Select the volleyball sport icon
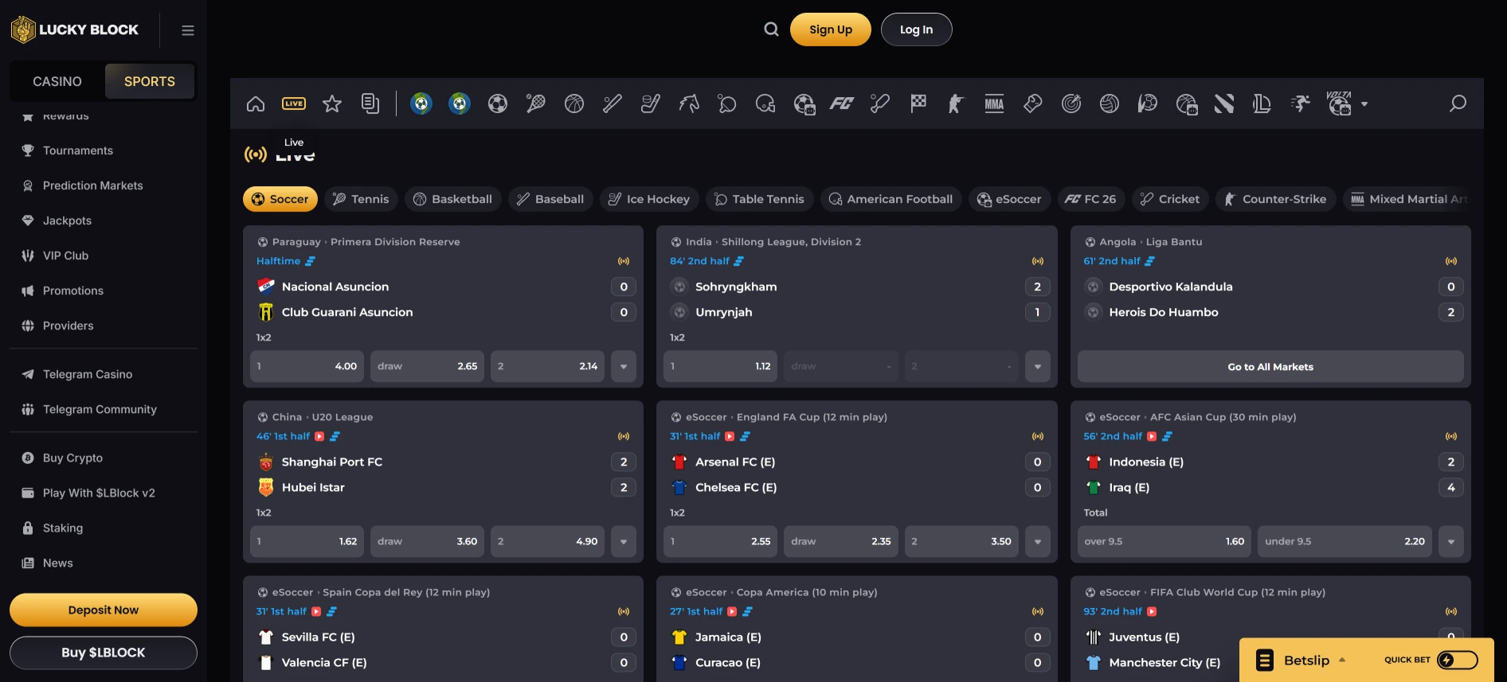This screenshot has height=682, width=1507. click(1110, 103)
